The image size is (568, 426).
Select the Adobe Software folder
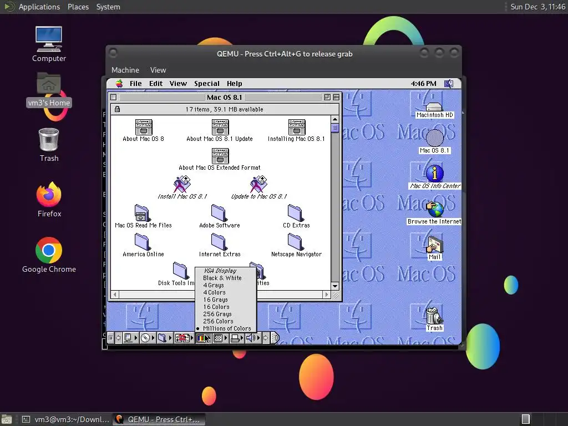(219, 213)
